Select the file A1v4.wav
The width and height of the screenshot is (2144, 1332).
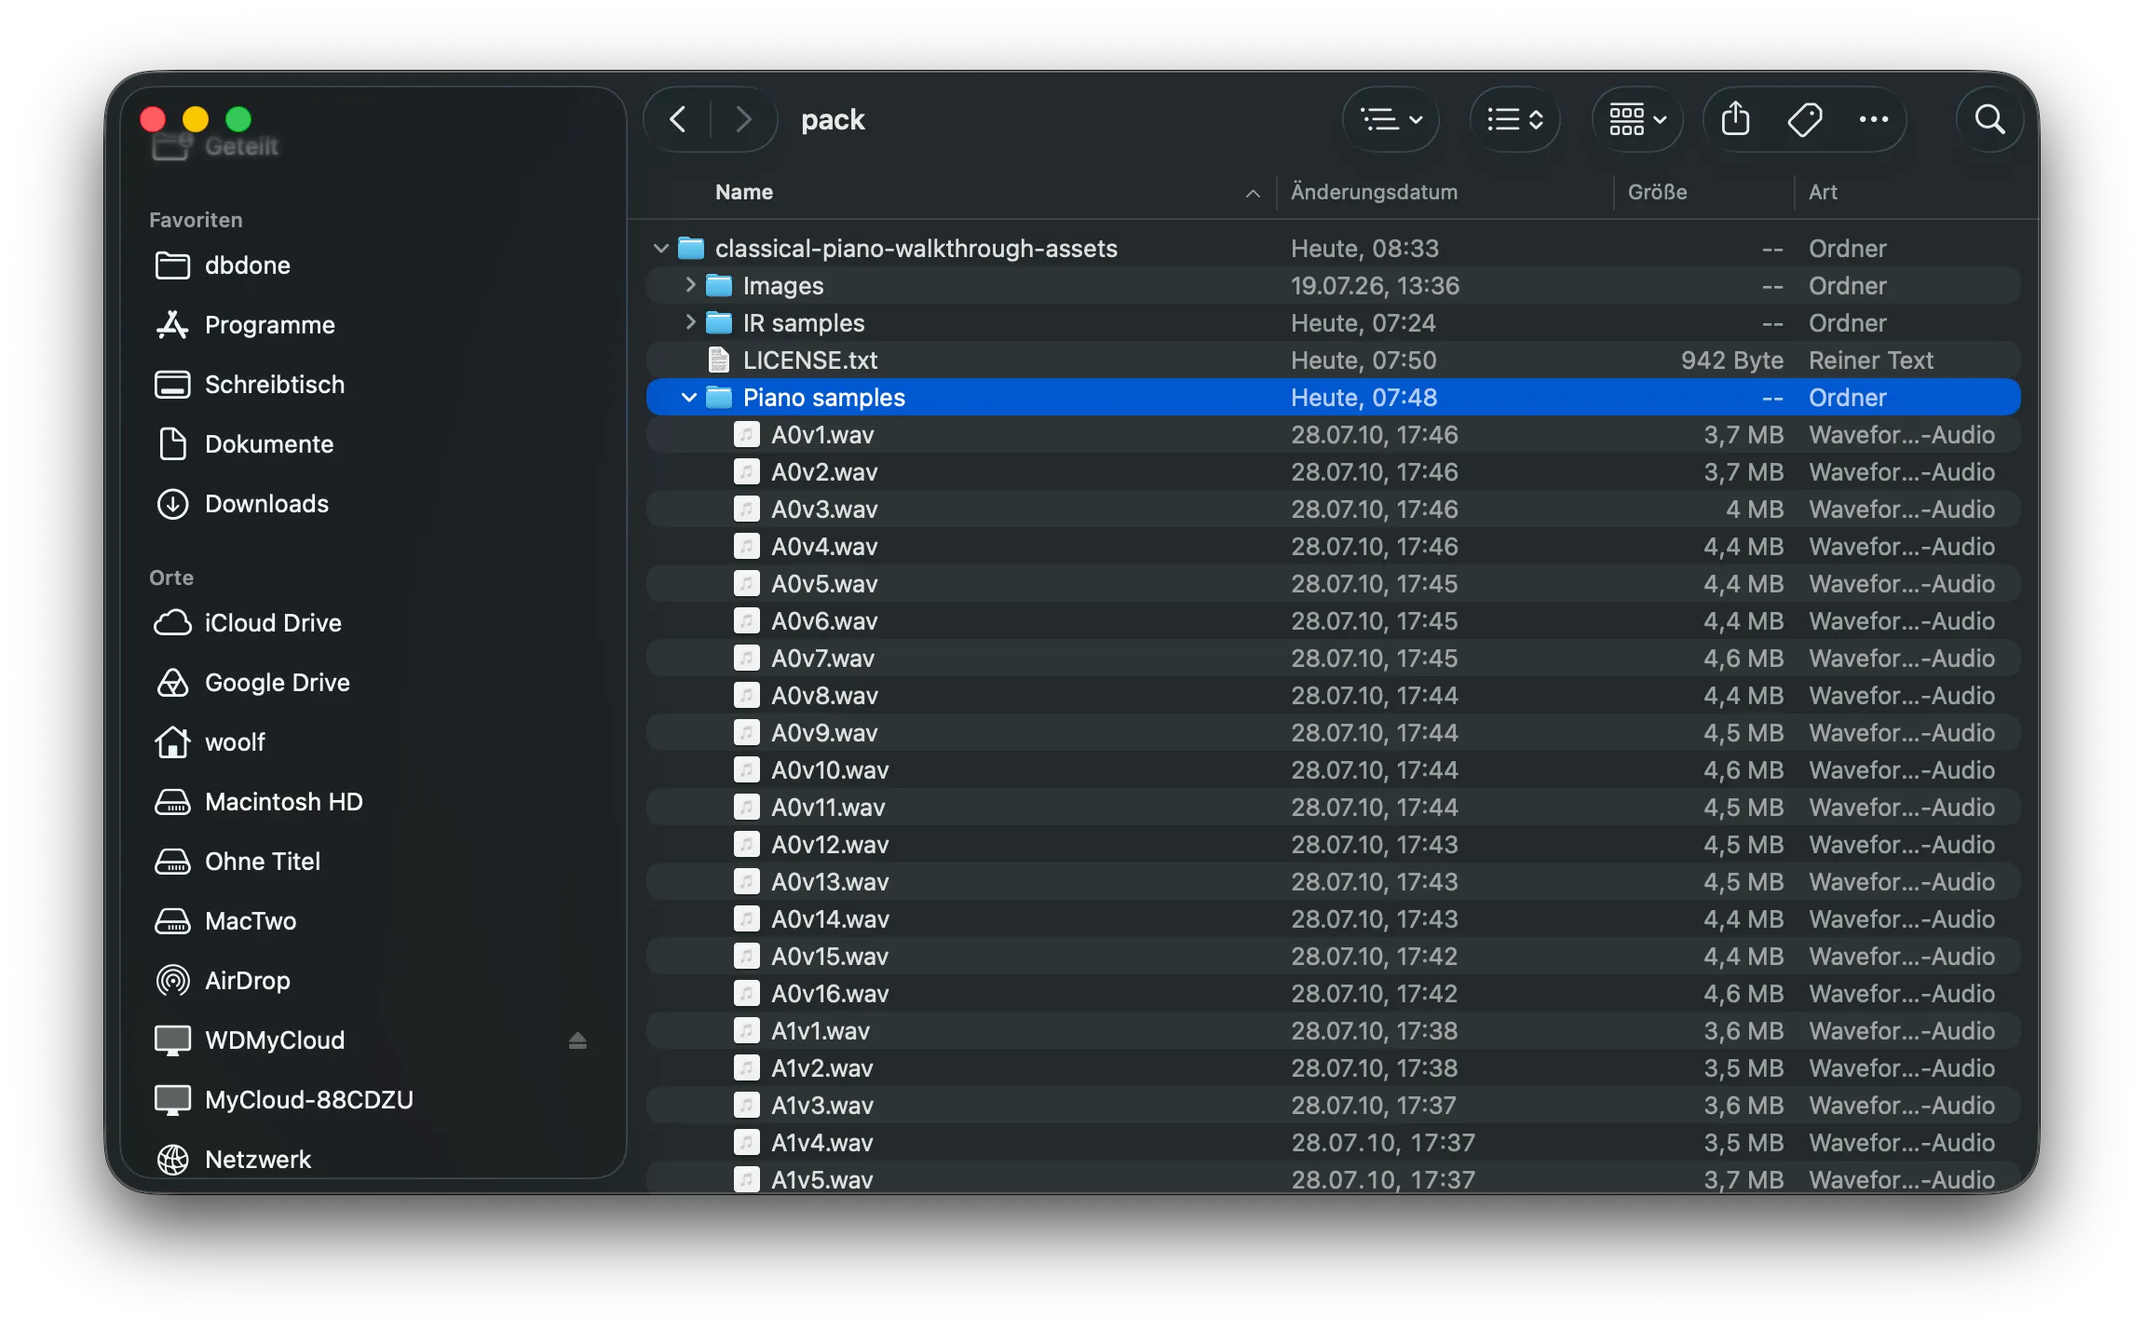point(1333,1142)
